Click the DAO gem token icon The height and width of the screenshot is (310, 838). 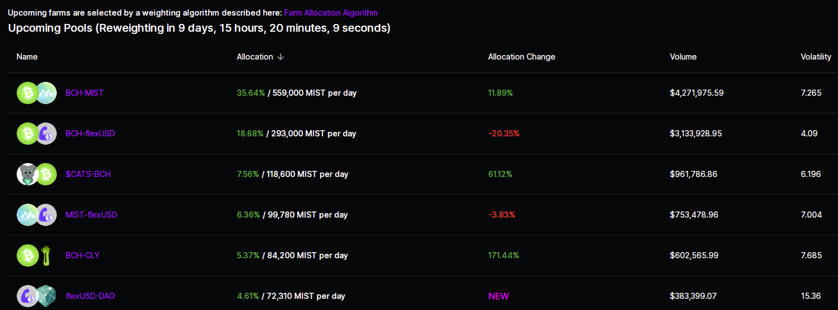click(x=46, y=296)
